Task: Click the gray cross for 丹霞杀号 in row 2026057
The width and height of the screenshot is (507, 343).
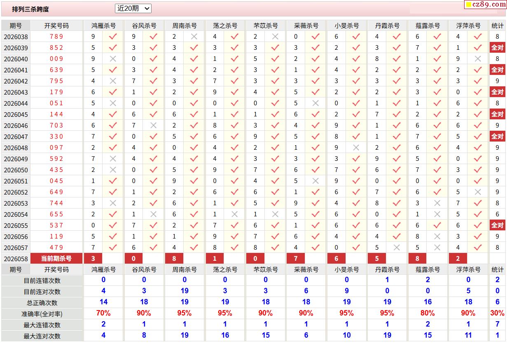Action: coord(397,248)
